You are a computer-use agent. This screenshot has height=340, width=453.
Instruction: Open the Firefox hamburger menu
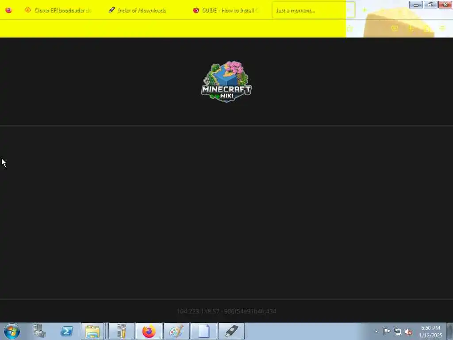tap(442, 28)
